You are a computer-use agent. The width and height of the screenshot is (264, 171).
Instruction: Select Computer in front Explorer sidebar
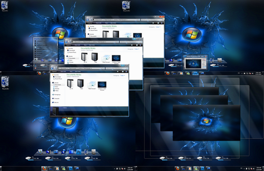pos(56,99)
